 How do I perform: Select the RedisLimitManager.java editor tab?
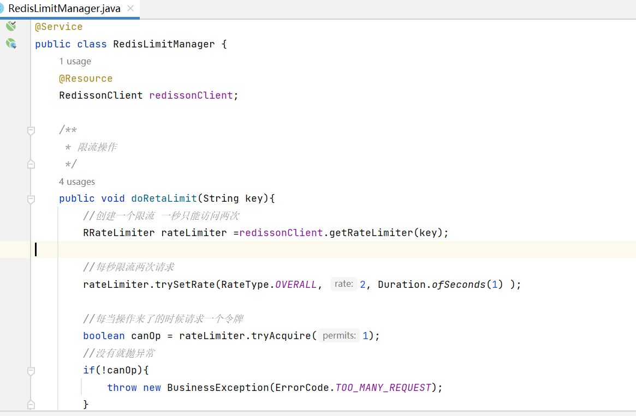(64, 9)
